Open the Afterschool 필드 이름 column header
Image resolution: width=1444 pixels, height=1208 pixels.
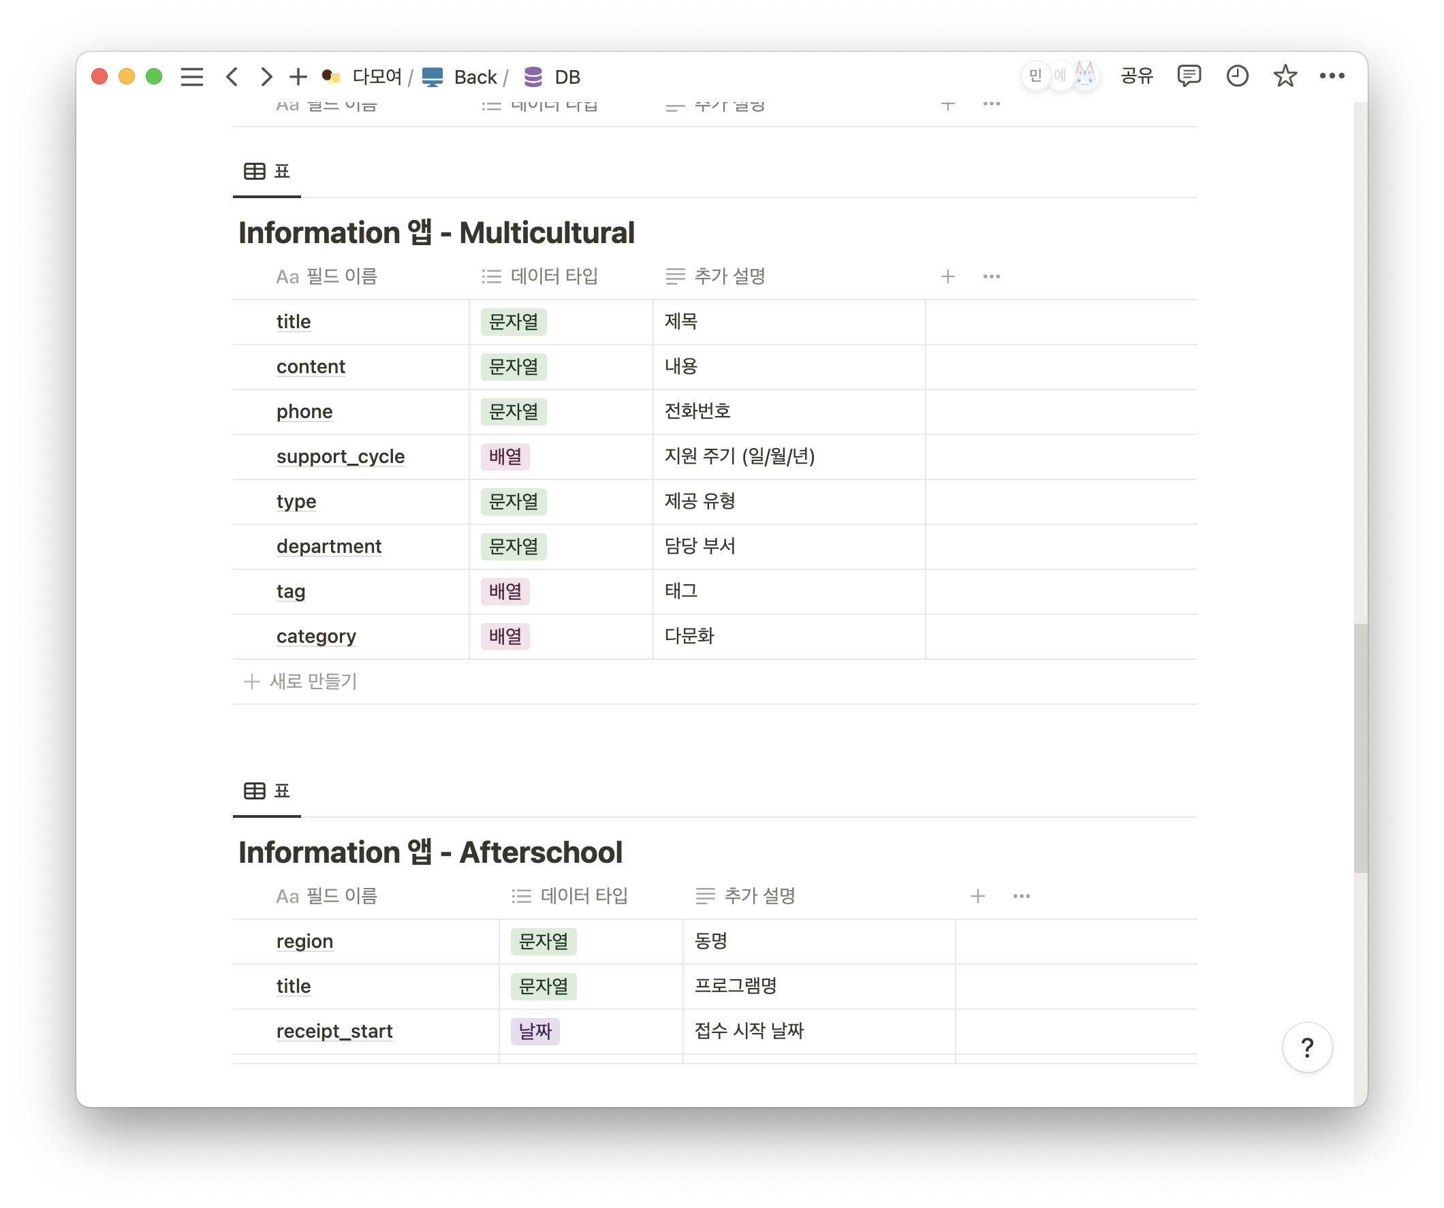[x=327, y=896]
